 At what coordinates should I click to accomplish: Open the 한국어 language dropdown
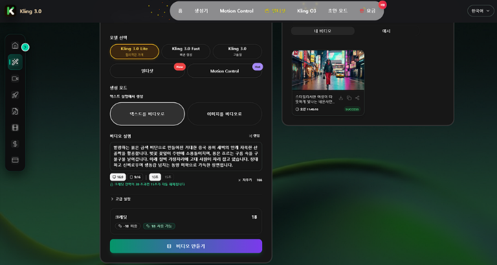point(481,11)
